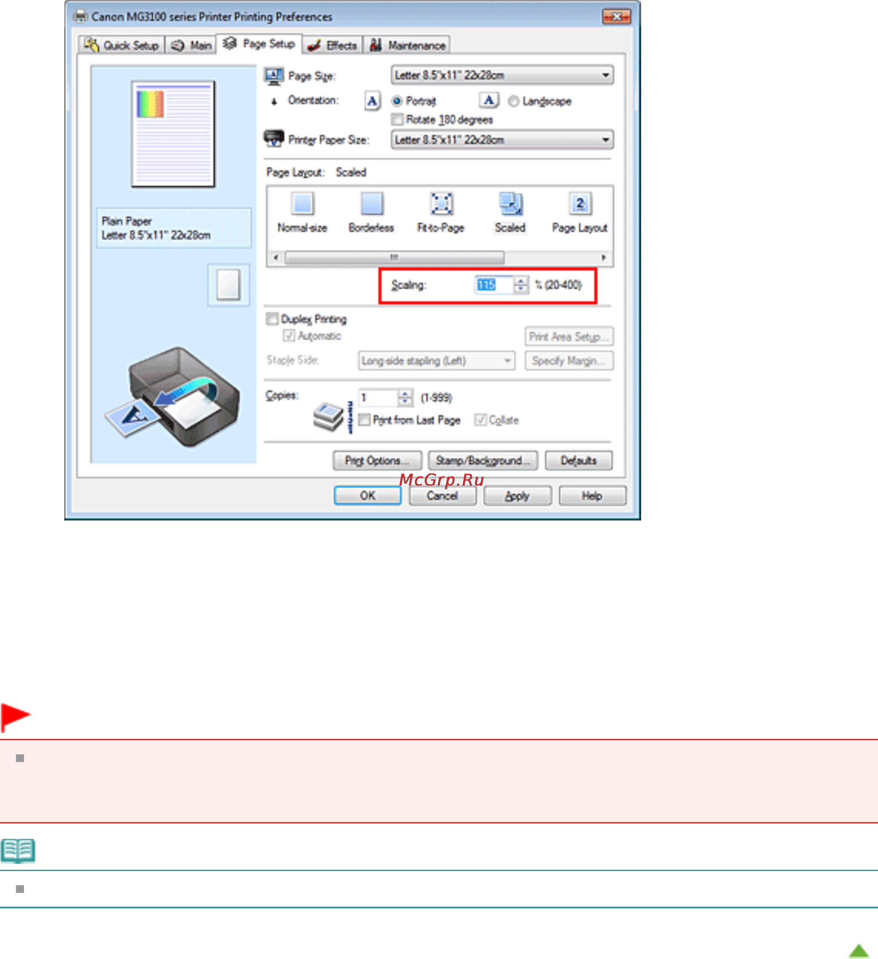
Task: Open Help for printing preferences
Action: tap(592, 496)
